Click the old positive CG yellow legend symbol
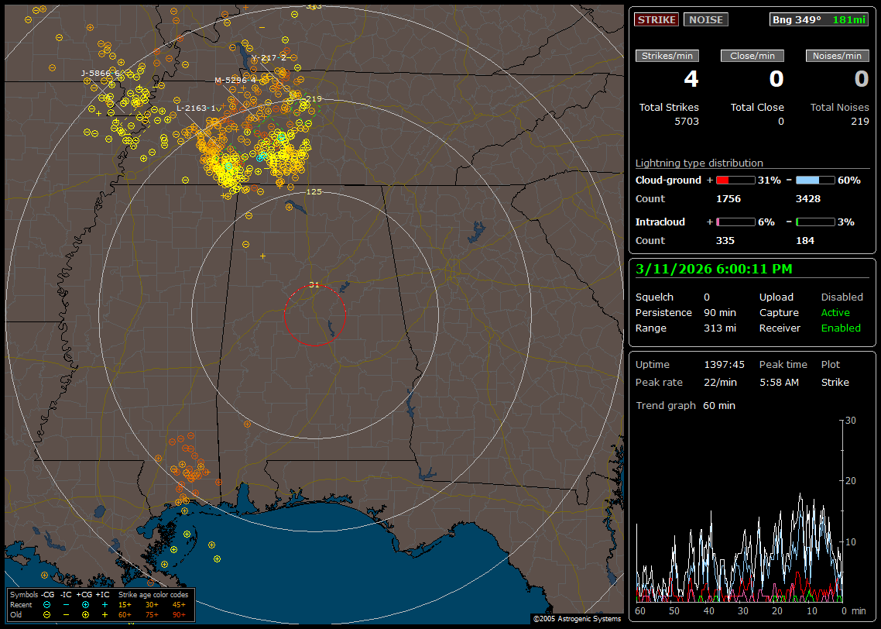881x629 pixels. coord(85,614)
